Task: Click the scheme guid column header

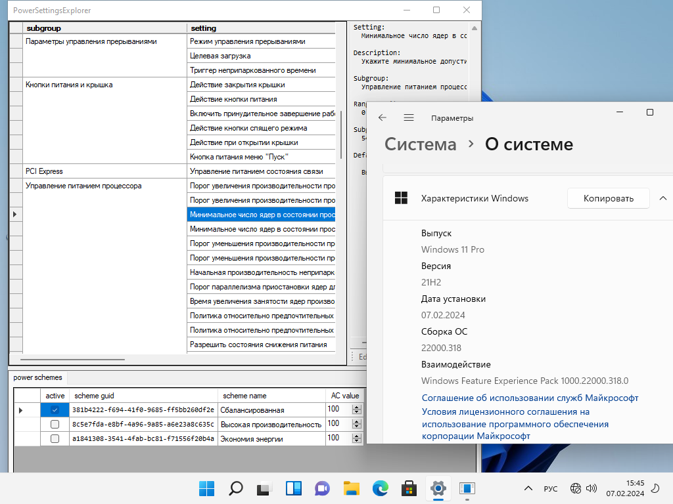Action: coord(143,396)
